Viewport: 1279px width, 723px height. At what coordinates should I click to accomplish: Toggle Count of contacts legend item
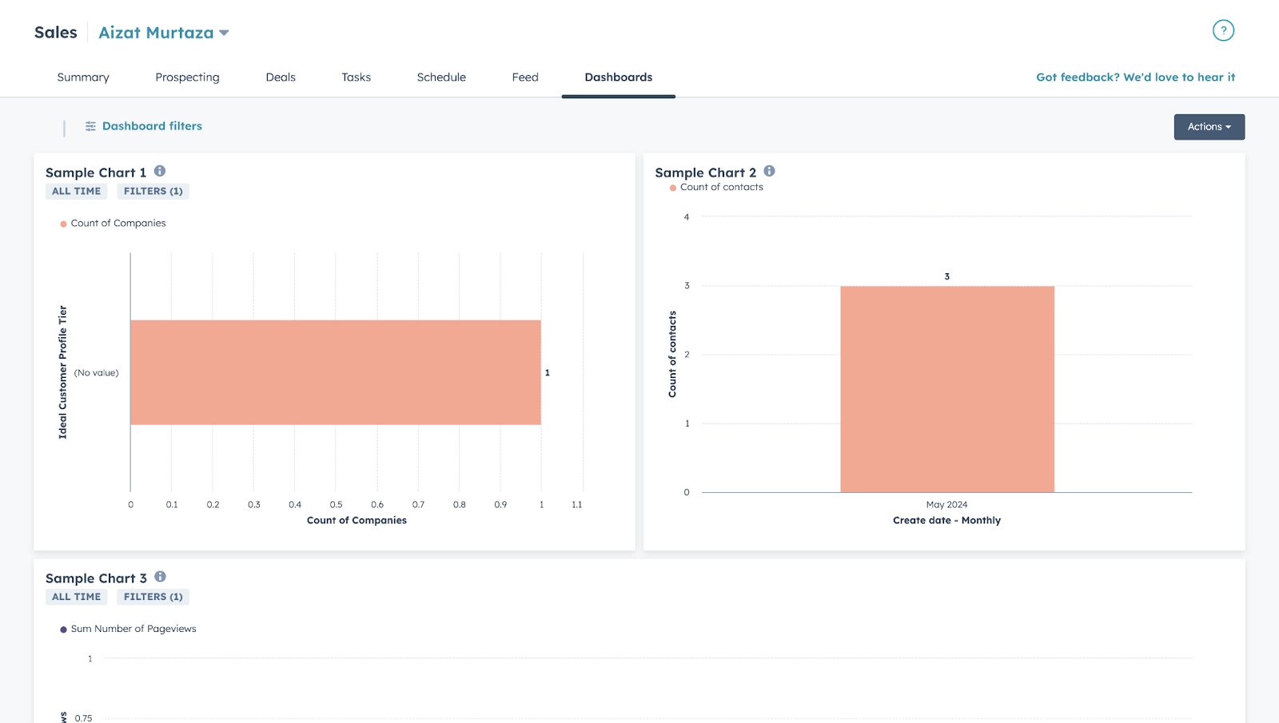pos(716,187)
